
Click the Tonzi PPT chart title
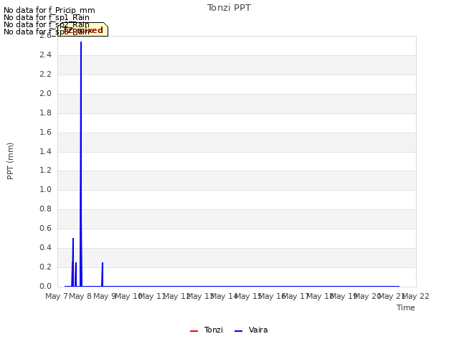229,8
